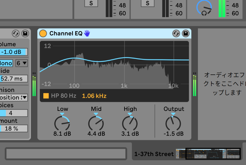Select the 1-37th Street track label

[x=154, y=154]
